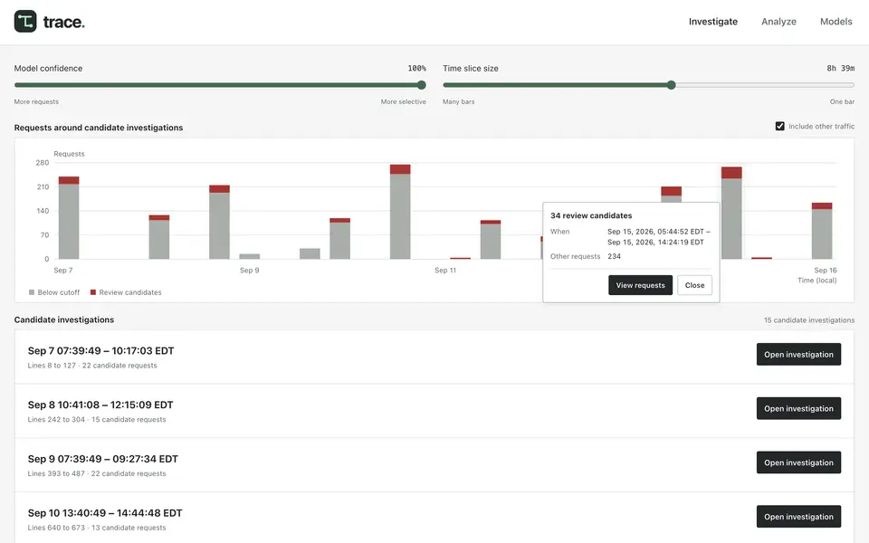Click the tall bar right of the popup

(x=731, y=213)
